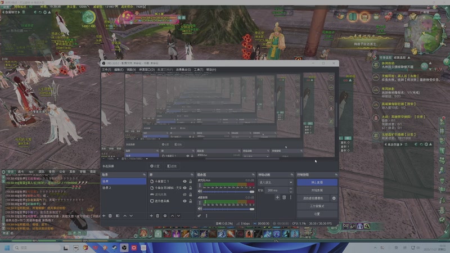This screenshot has width=450, height=253.
Task: Mute the microphone/Aux speaker icon
Action: tap(200, 191)
